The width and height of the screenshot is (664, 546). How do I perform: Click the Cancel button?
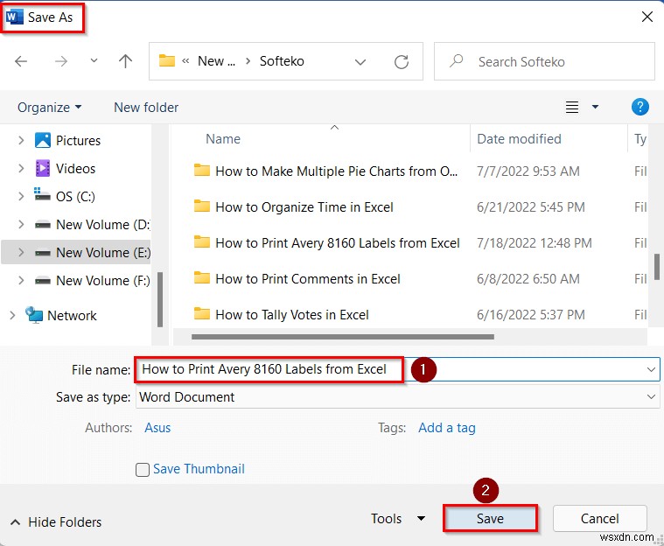(x=599, y=519)
